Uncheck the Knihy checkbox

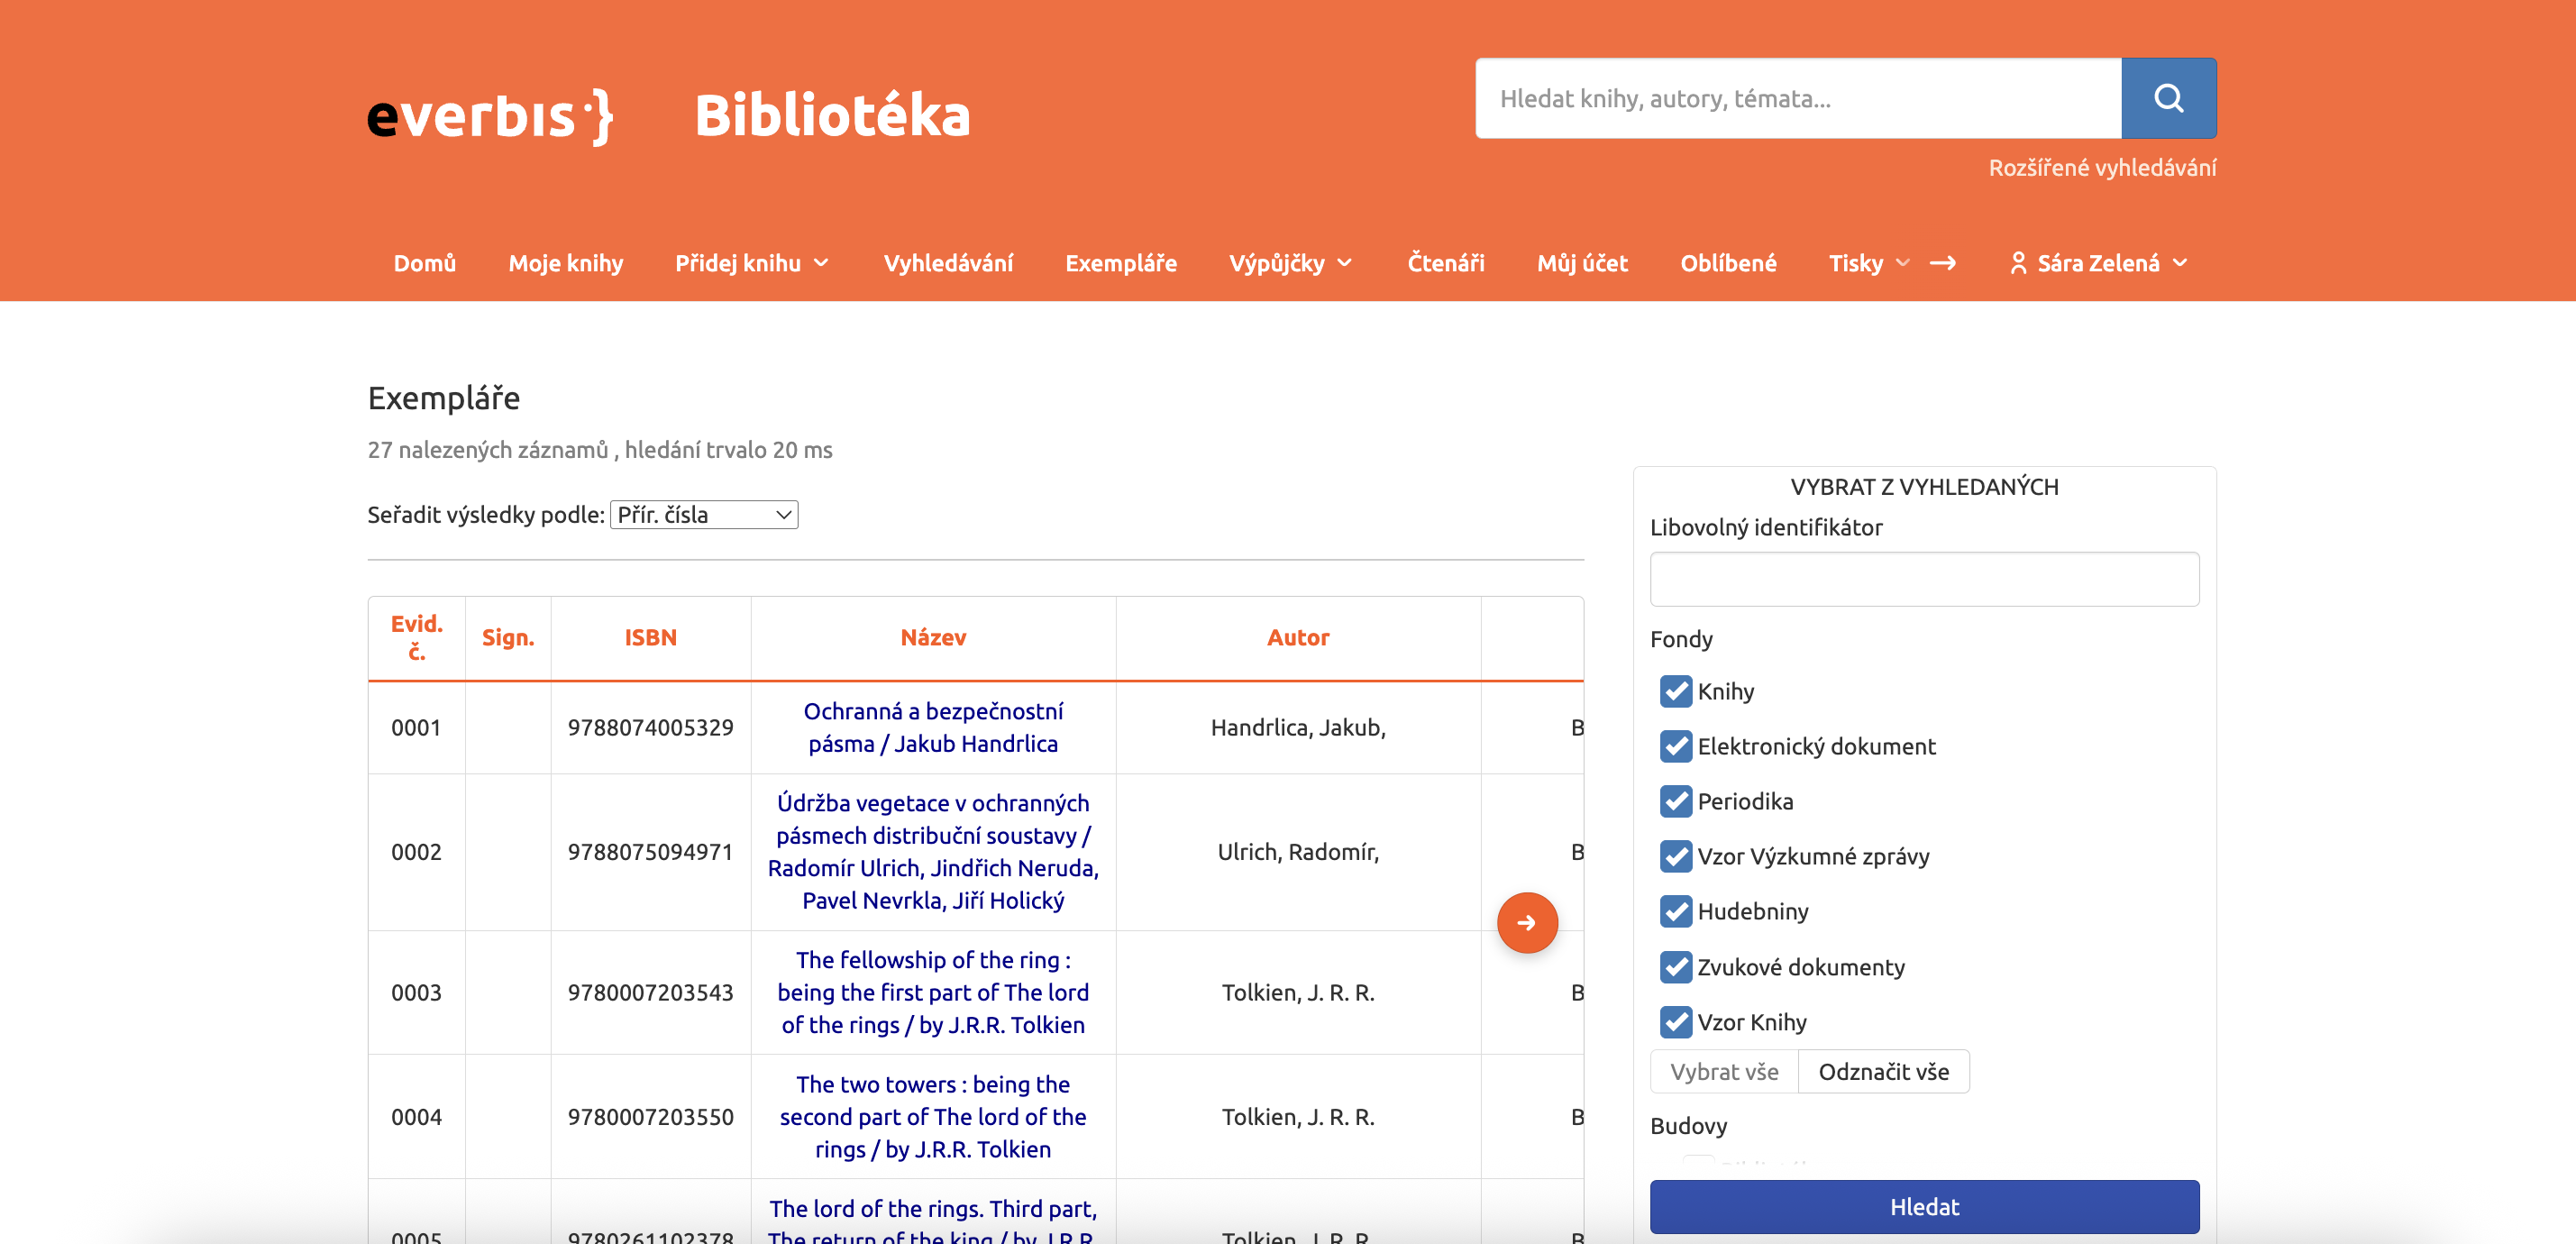pyautogui.click(x=1675, y=691)
